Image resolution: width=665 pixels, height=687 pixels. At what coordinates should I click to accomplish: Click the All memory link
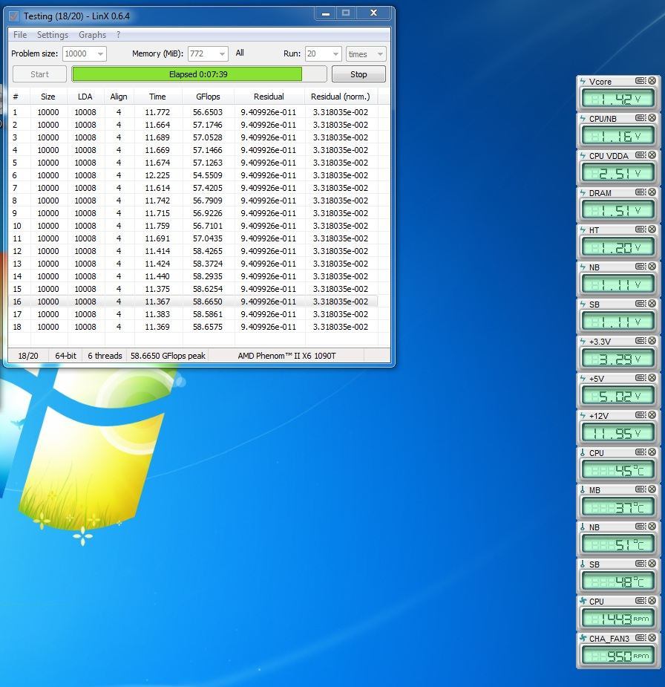[x=240, y=53]
